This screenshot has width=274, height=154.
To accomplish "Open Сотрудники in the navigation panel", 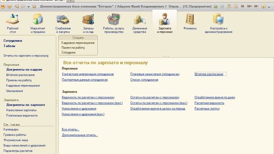I will [x=13, y=41].
